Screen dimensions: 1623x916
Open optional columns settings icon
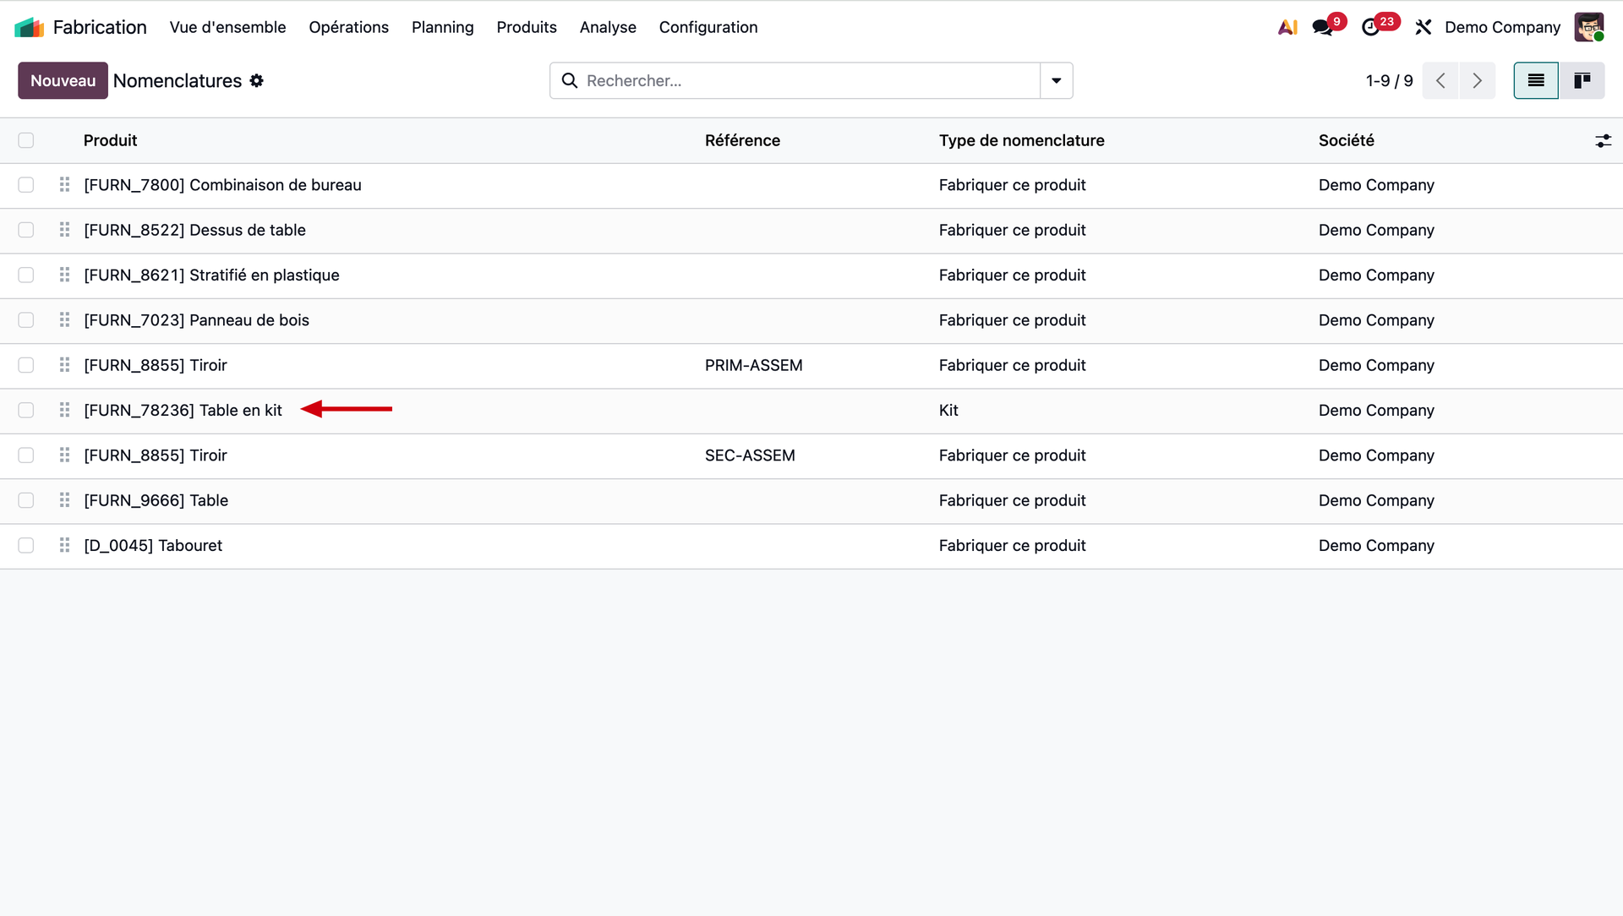pyautogui.click(x=1603, y=141)
